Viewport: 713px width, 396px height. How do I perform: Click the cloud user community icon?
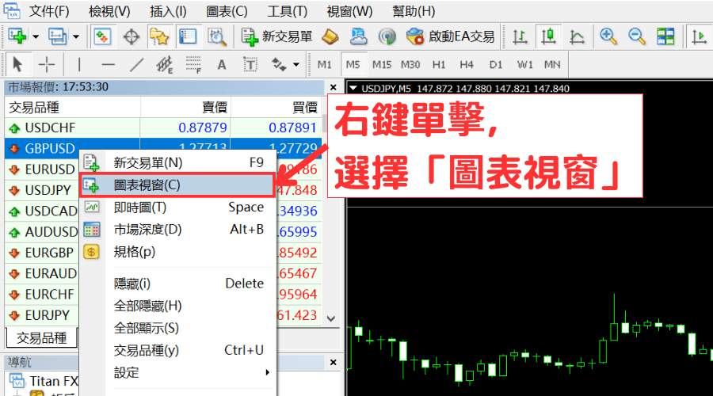[358, 36]
